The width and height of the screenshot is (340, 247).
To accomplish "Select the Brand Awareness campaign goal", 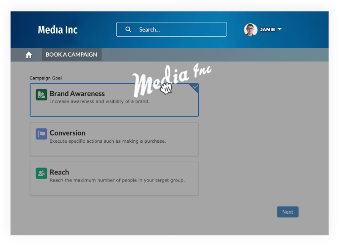I will (x=114, y=100).
